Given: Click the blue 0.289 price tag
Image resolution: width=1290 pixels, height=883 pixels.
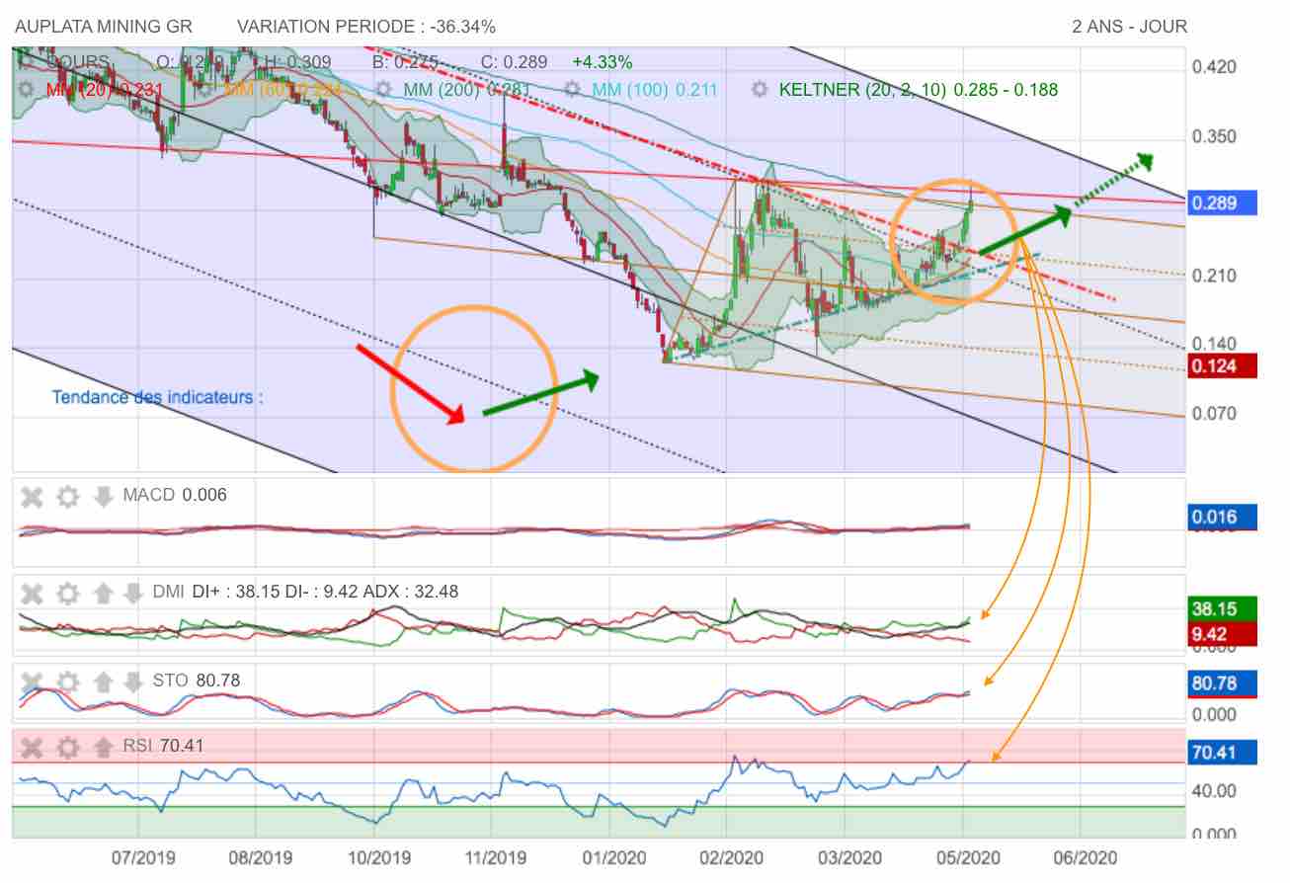Looking at the screenshot, I should click(x=1223, y=203).
